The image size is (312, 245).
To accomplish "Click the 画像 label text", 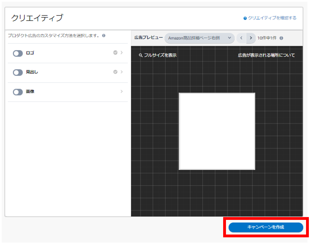I will tap(30, 91).
